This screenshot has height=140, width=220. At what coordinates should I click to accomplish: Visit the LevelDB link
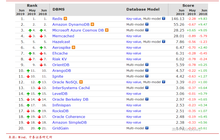pyautogui.click(x=60, y=94)
